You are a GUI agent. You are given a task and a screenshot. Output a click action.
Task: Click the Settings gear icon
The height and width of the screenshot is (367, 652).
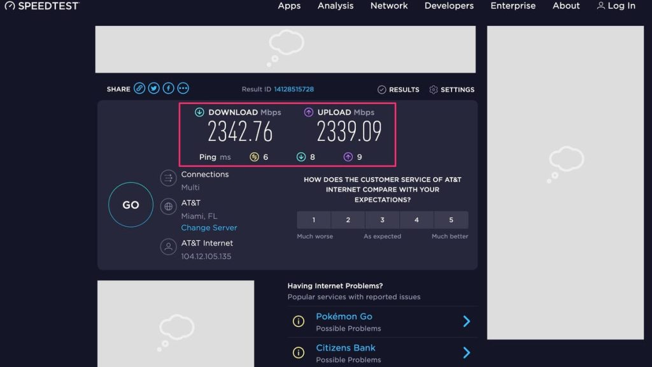point(433,89)
